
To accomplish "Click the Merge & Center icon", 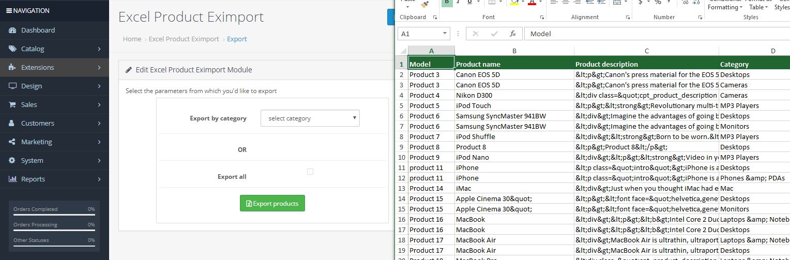I will coord(617,3).
